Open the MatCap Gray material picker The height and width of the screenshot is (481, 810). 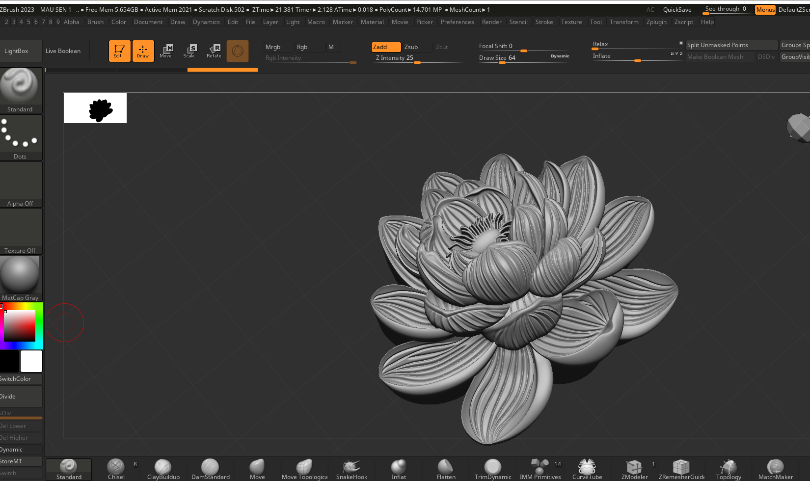tap(21, 278)
